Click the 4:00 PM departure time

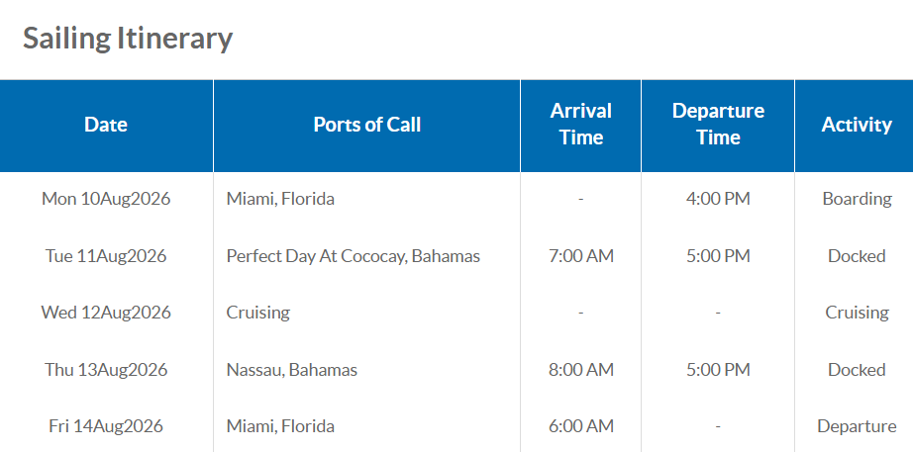click(x=718, y=199)
